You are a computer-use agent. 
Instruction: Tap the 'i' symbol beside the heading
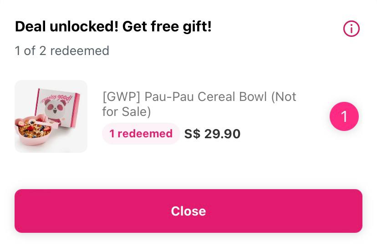351,29
